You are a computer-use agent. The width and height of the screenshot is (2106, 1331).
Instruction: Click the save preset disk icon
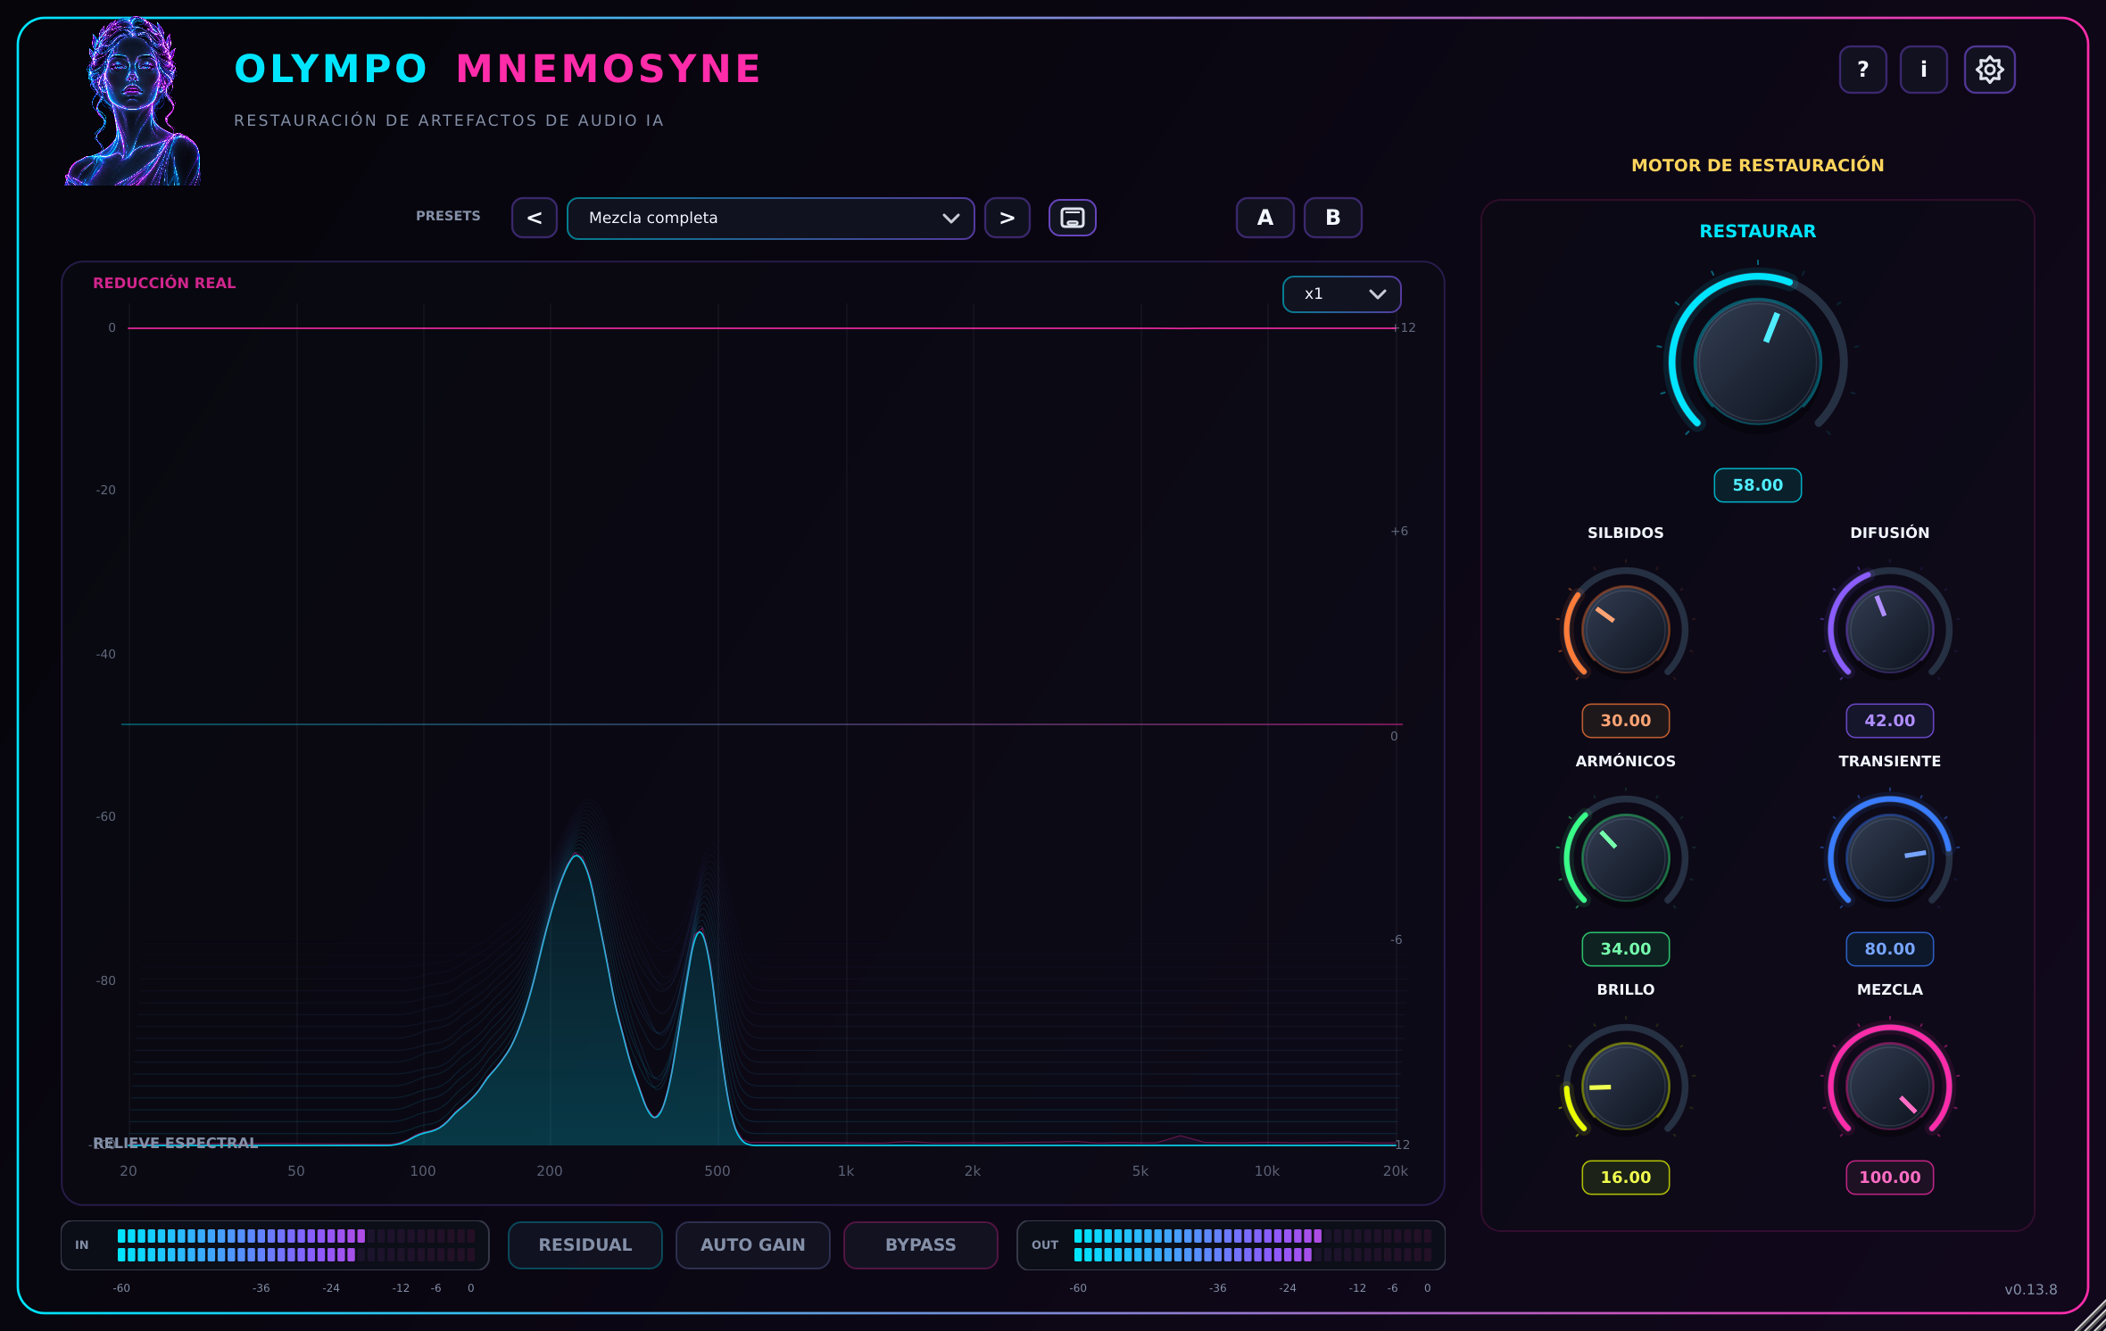1072,218
